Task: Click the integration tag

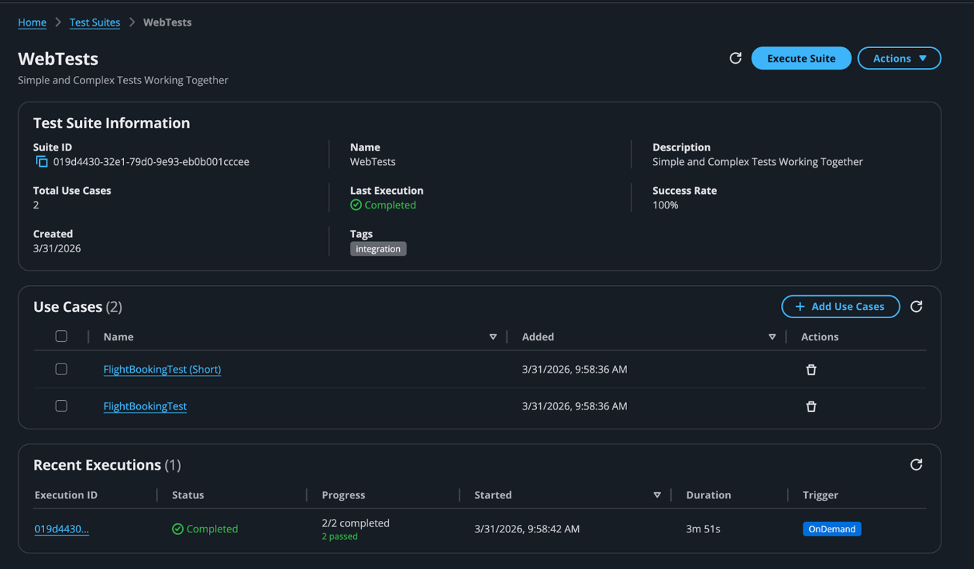Action: 378,249
